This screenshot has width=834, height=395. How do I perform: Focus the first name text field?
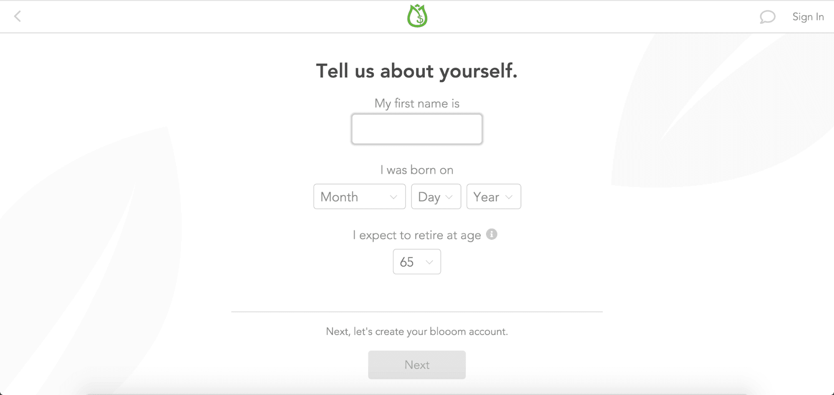[x=417, y=129]
